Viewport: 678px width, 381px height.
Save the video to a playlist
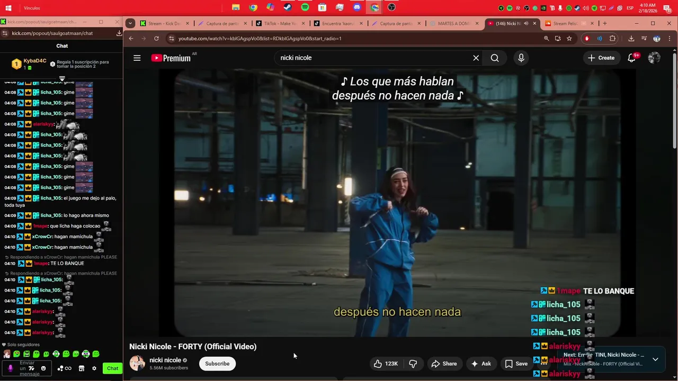[x=516, y=364]
